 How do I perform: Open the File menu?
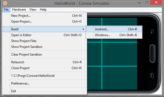point(6,10)
